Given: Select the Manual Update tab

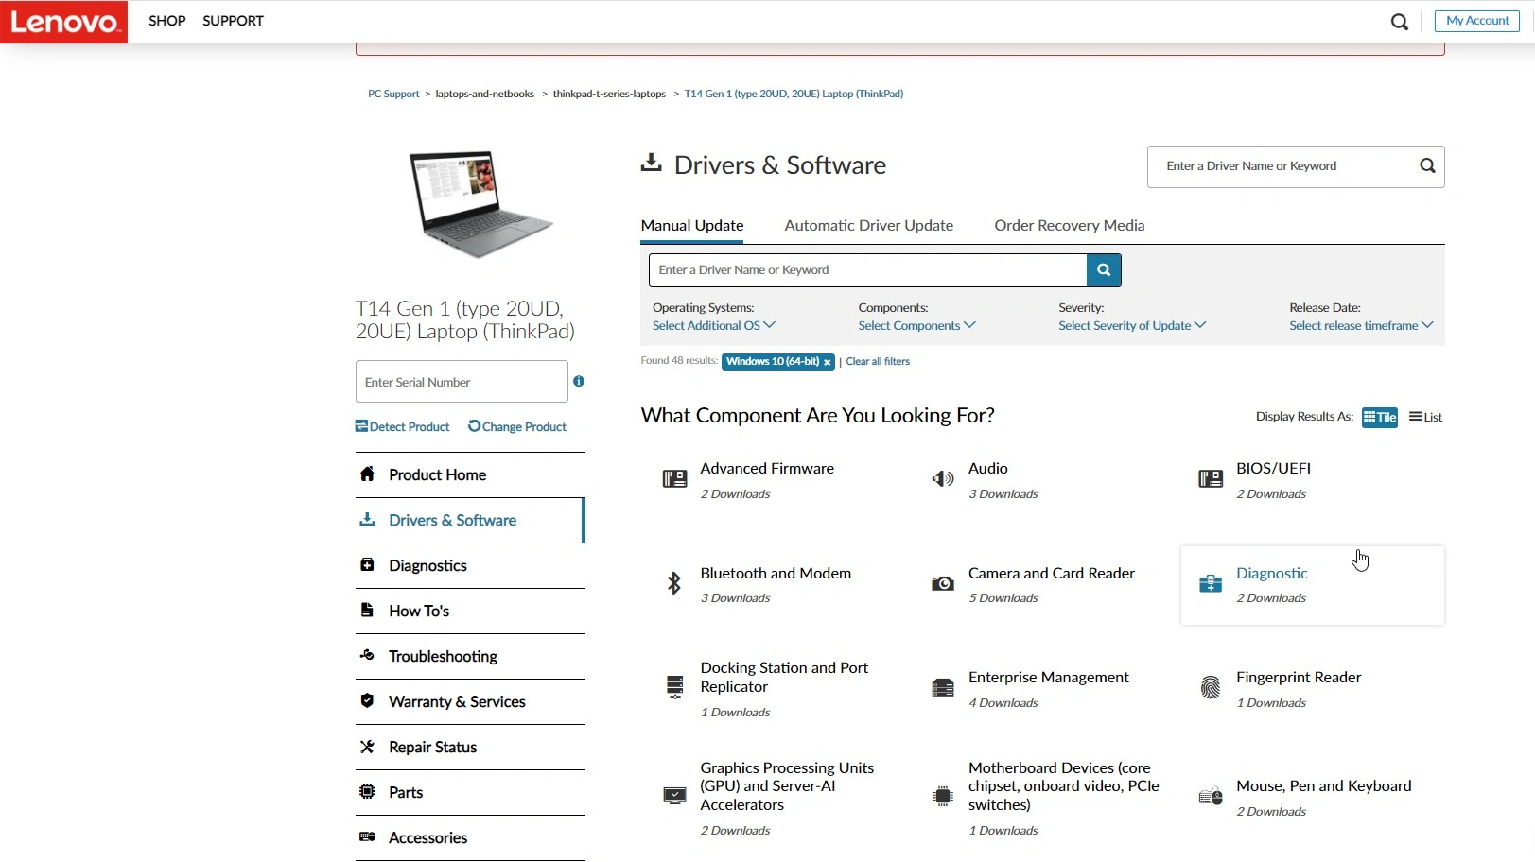Looking at the screenshot, I should [x=692, y=226].
